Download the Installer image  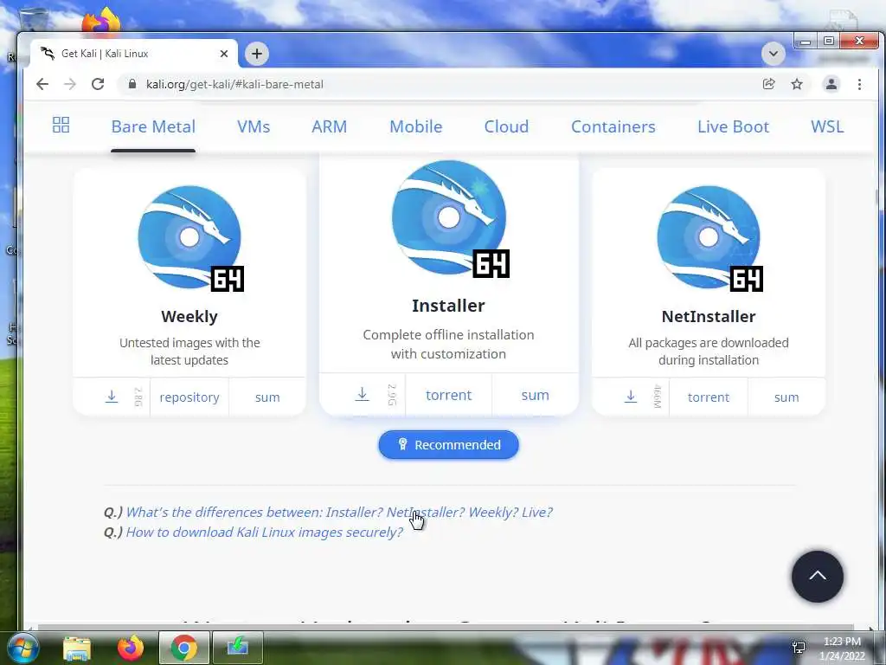pyautogui.click(x=363, y=394)
